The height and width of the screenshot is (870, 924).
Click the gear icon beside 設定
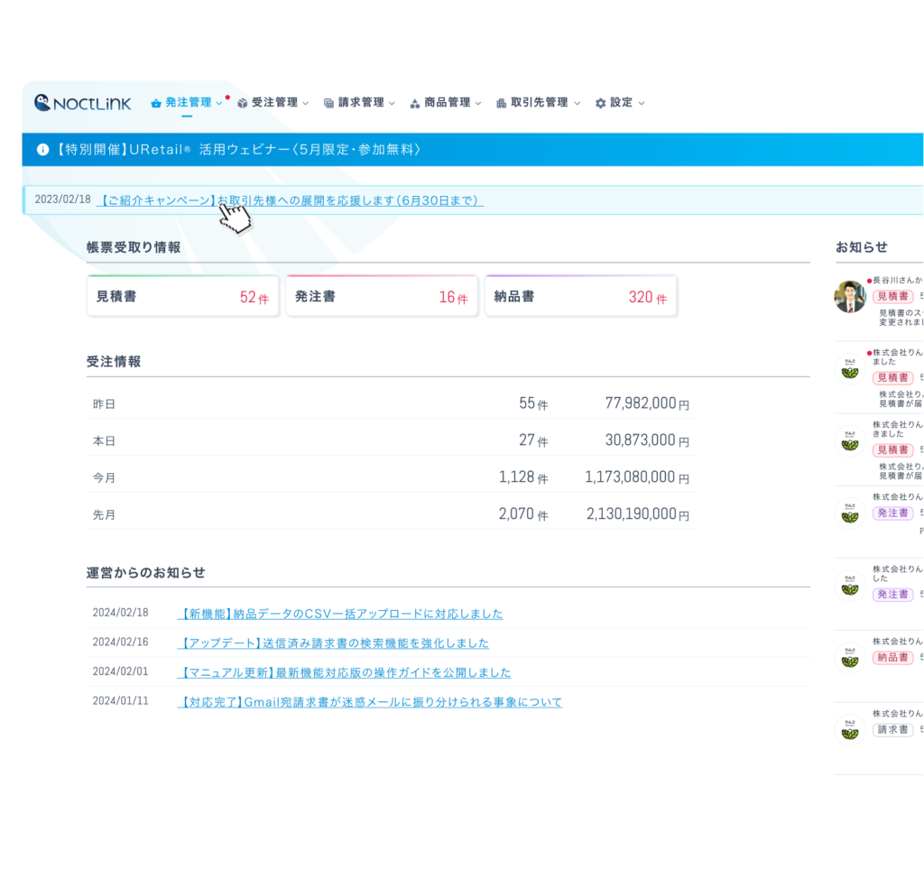(x=600, y=103)
